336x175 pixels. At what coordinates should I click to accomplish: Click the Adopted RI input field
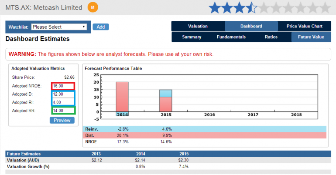point(63,102)
